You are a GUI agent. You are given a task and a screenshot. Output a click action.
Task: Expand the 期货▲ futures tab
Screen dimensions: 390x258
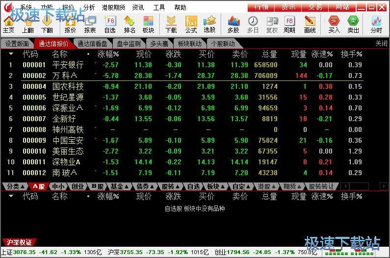292,186
